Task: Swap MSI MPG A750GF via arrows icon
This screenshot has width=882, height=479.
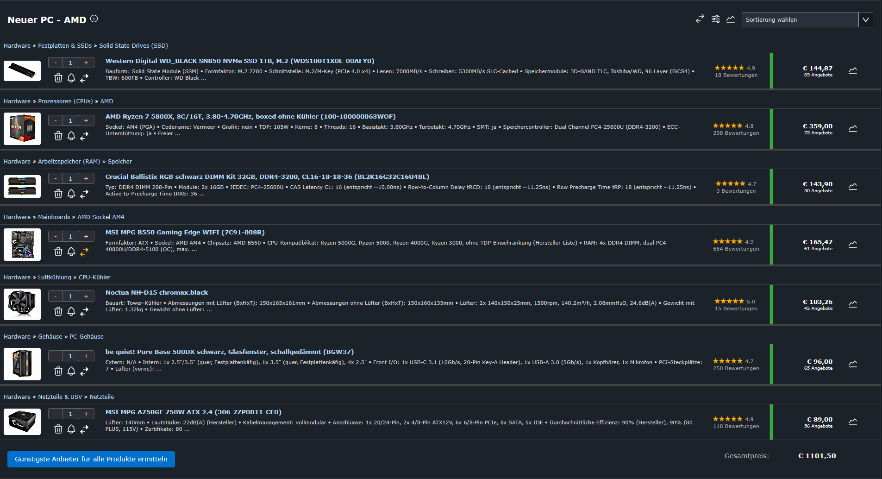Action: pos(84,429)
